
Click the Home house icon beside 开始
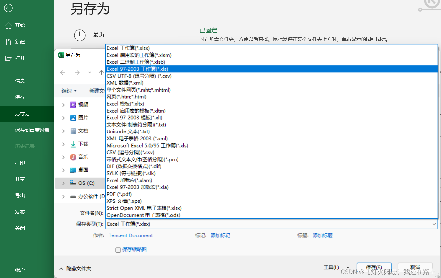(8, 26)
